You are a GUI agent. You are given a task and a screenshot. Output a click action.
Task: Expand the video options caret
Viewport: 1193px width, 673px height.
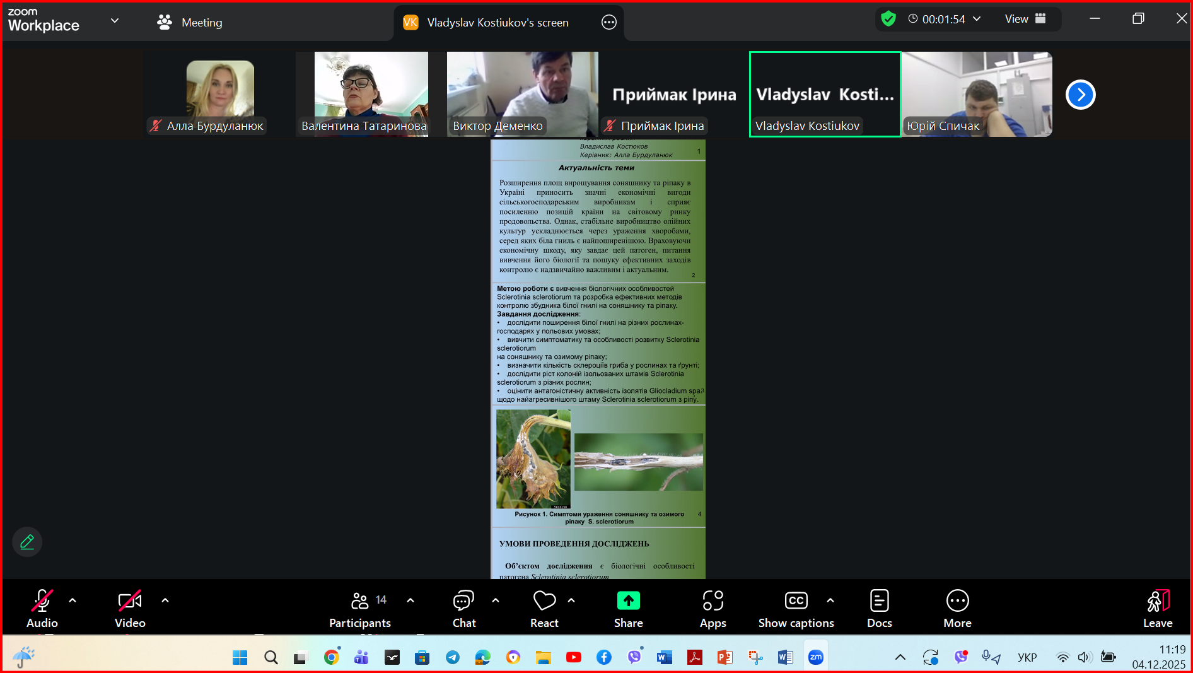(165, 600)
